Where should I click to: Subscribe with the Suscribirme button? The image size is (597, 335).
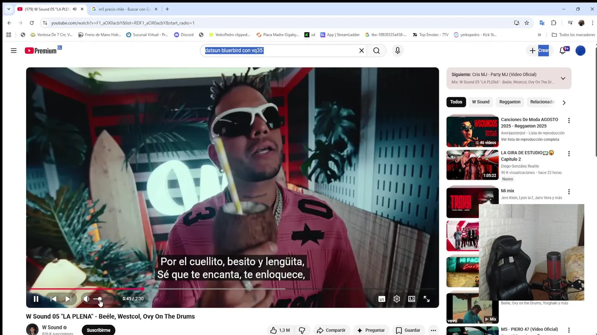click(98, 330)
